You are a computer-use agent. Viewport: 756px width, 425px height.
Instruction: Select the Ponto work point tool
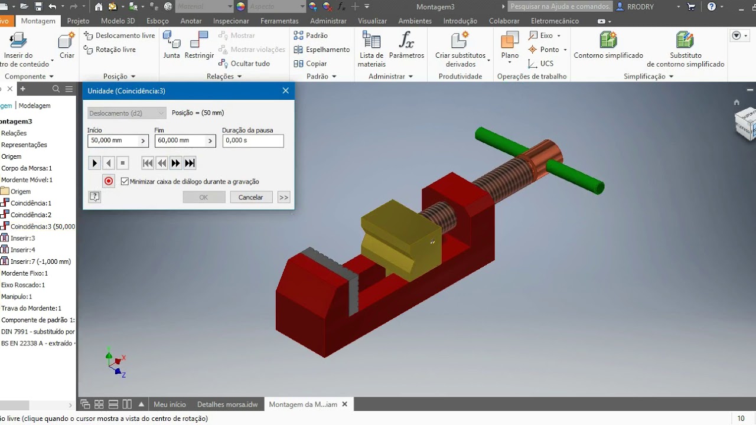543,50
